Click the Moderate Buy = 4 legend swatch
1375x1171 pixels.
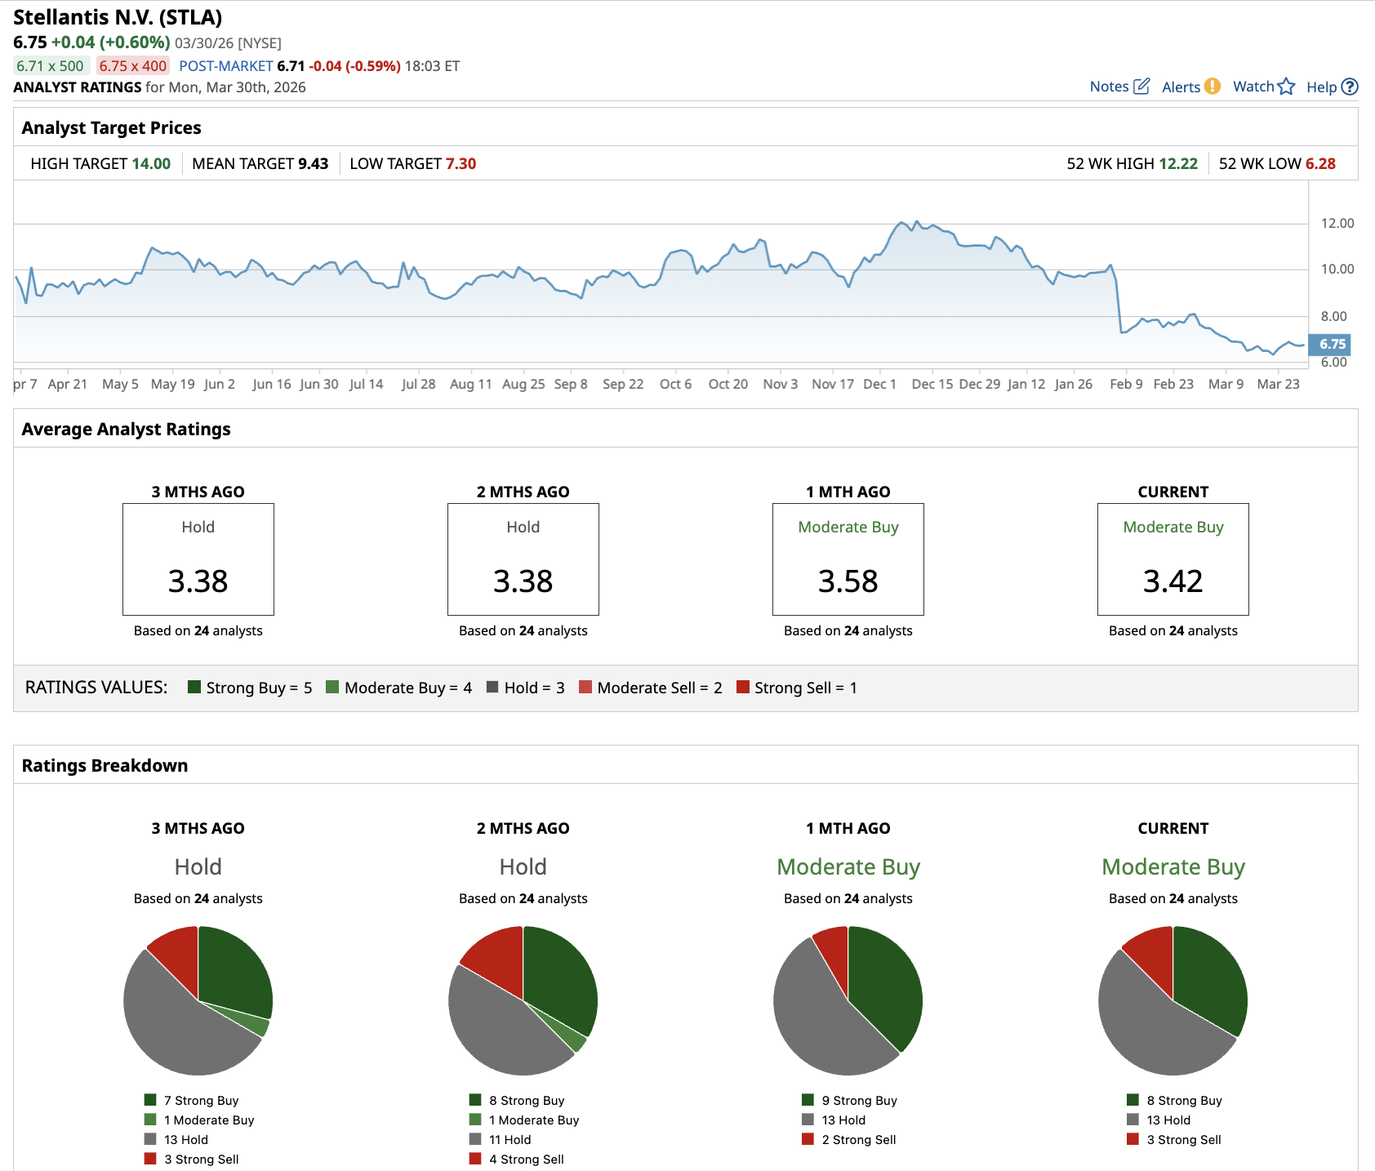click(x=332, y=687)
